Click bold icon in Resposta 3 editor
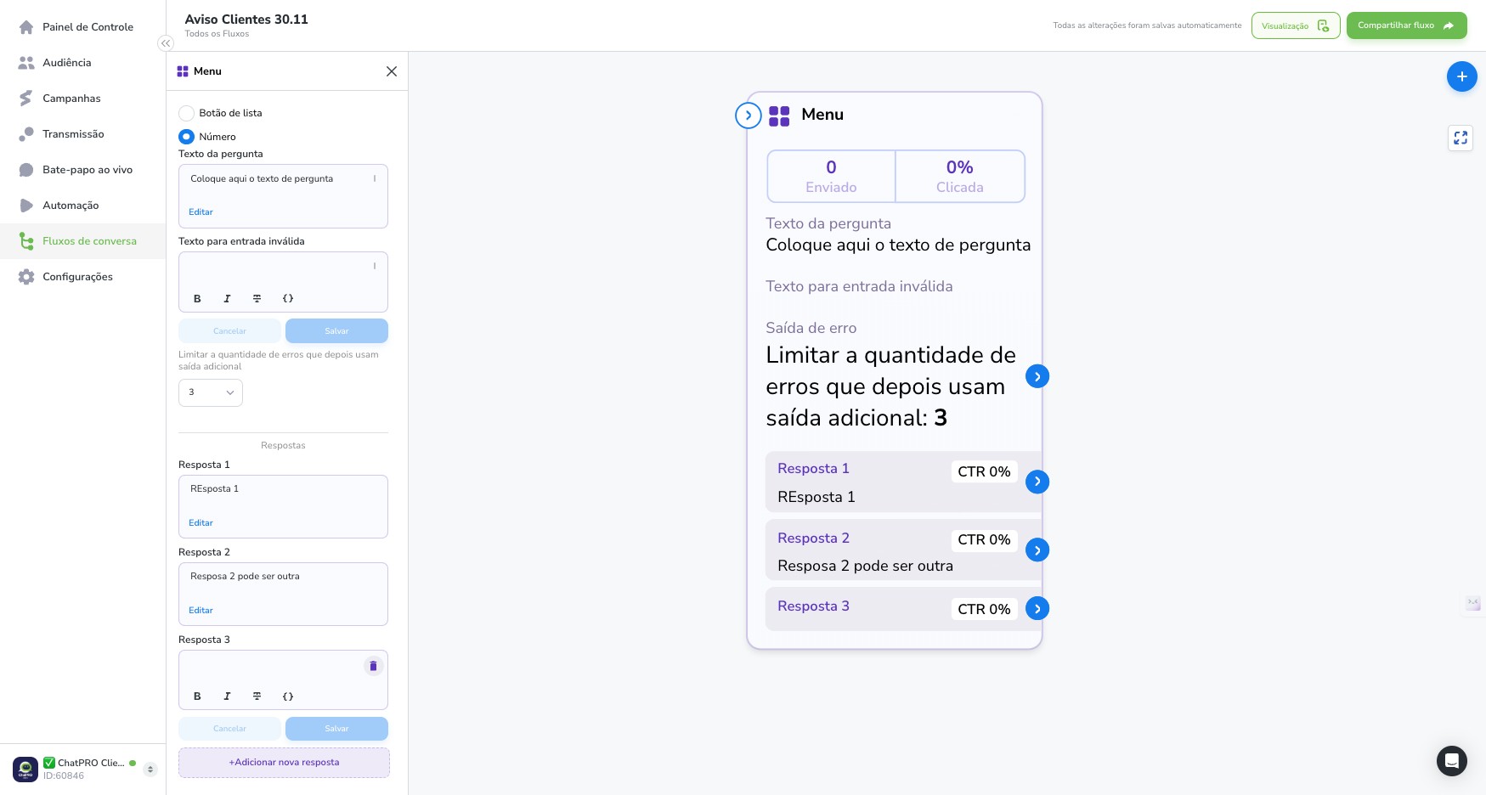The image size is (1486, 795). [197, 696]
